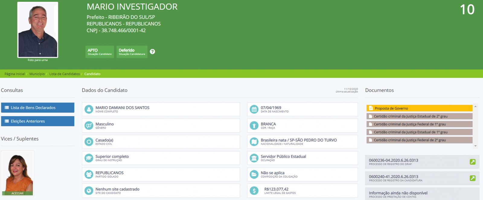The height and width of the screenshot is (200, 483).
Task: Open external link for DRAP registration process
Action: pos(472,162)
